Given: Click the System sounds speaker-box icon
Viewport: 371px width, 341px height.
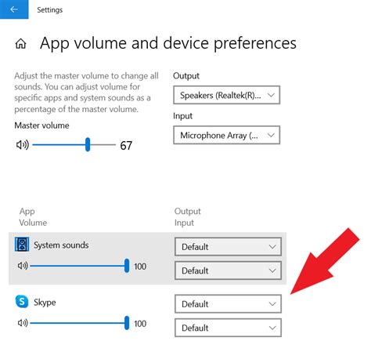Looking at the screenshot, I should click(x=22, y=245).
